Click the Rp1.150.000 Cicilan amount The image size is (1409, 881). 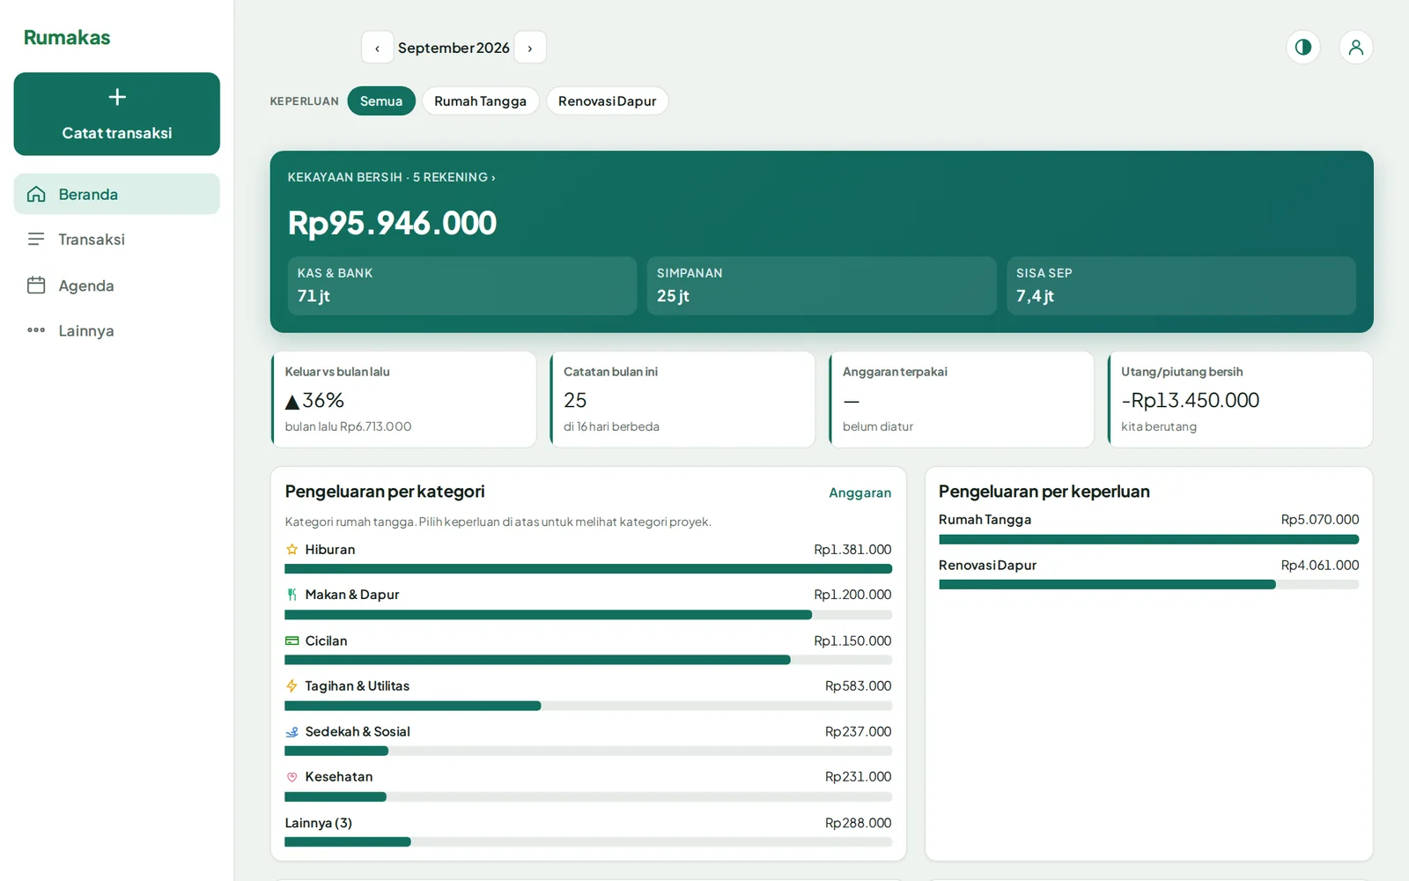tap(852, 640)
